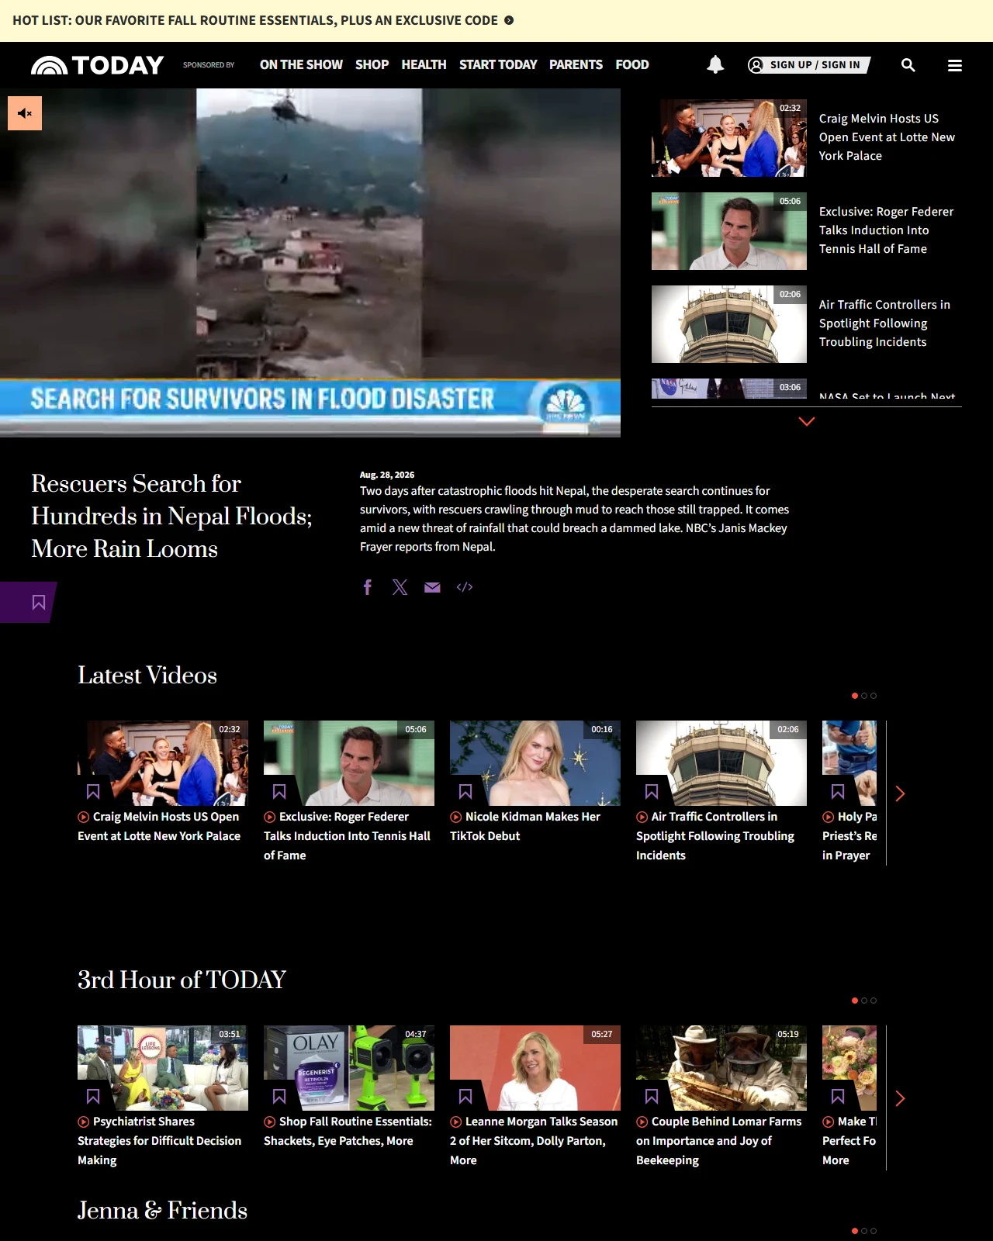Play icon beside Psychiatrist Shares title
The height and width of the screenshot is (1241, 993).
coord(83,1122)
